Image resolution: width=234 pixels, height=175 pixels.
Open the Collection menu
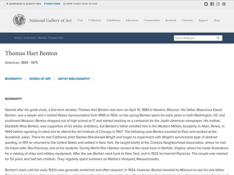click(94, 20)
